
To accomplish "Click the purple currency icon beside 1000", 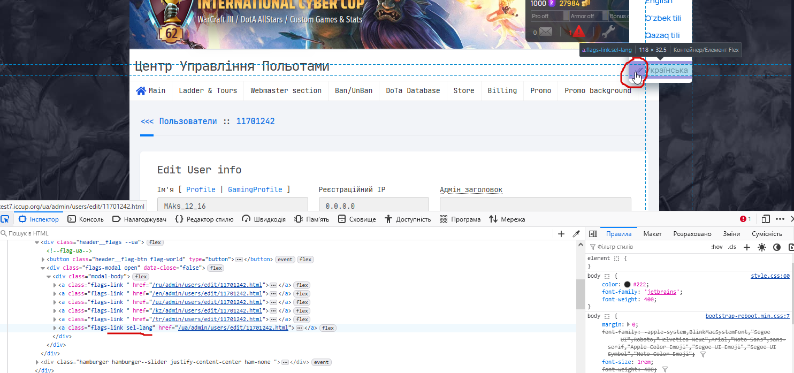I will point(552,4).
